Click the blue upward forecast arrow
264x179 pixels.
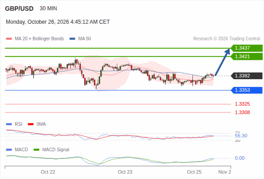coord(222,62)
